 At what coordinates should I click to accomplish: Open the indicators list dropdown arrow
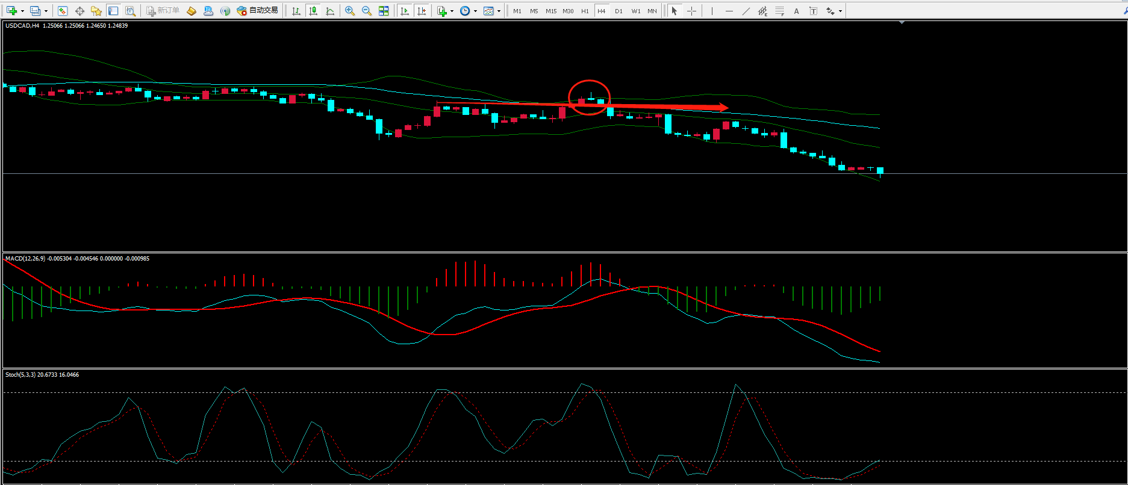pyautogui.click(x=452, y=11)
